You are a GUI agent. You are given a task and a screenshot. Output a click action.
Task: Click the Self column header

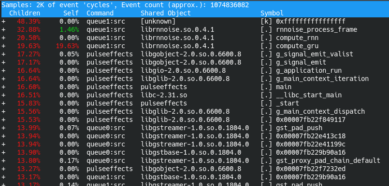[71, 13]
